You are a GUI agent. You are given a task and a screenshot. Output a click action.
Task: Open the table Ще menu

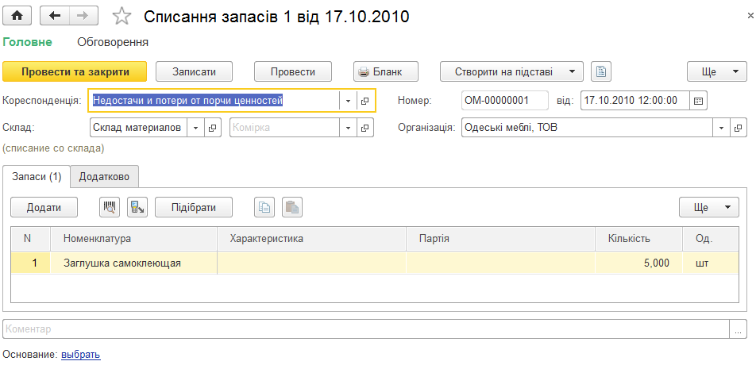point(708,208)
